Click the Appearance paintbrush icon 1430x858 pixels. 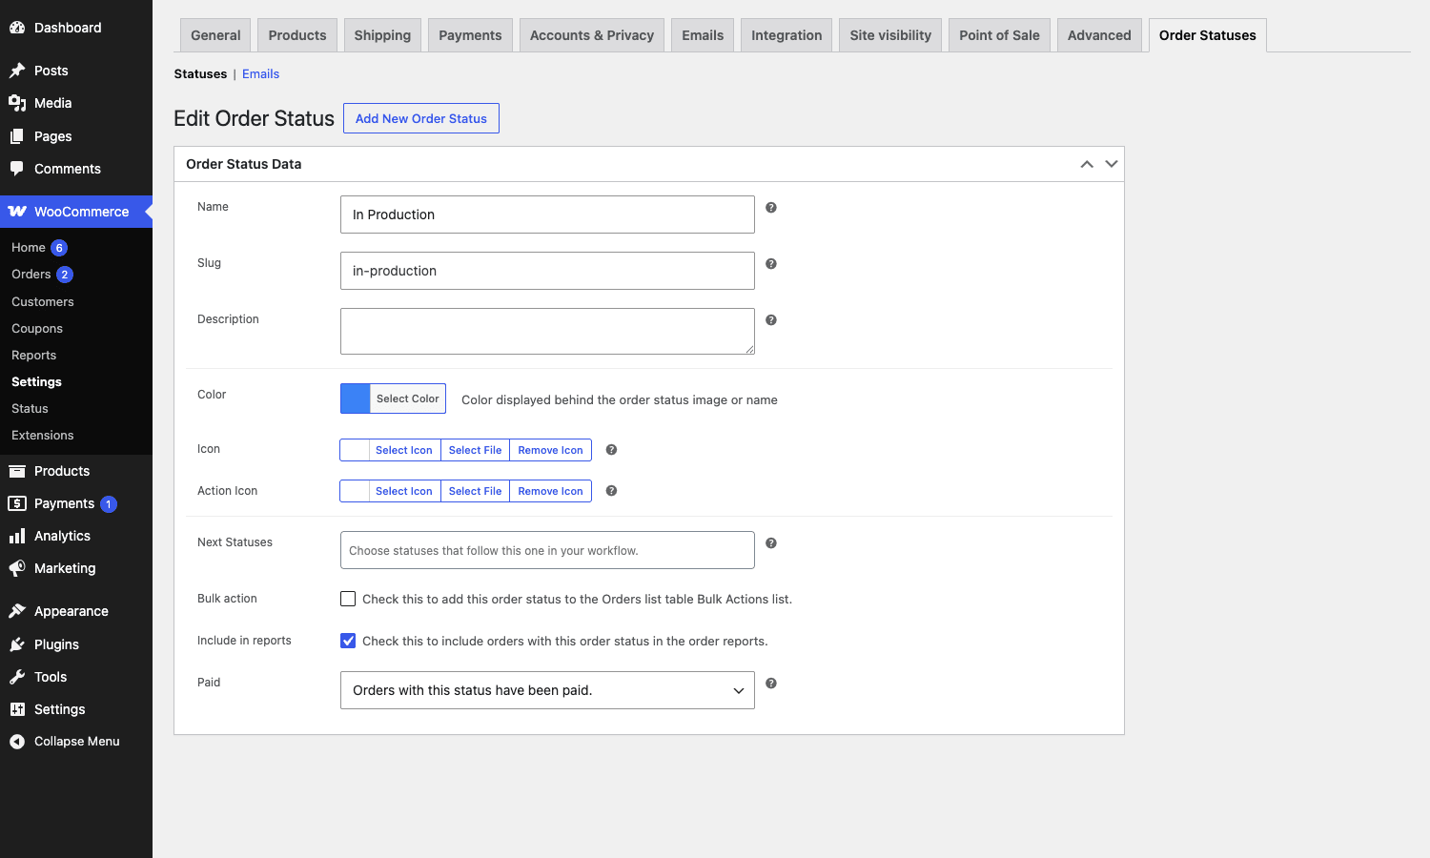tap(17, 611)
